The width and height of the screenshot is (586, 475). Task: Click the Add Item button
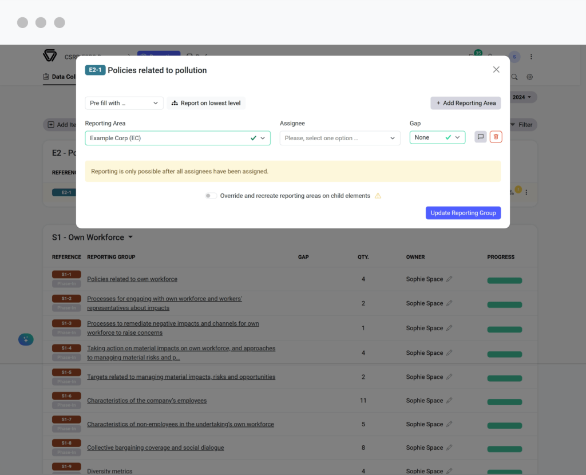(x=61, y=125)
